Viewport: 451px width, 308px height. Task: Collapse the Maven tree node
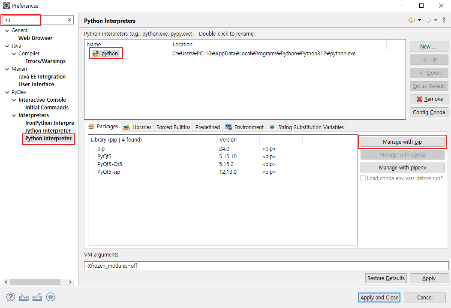tap(7, 69)
